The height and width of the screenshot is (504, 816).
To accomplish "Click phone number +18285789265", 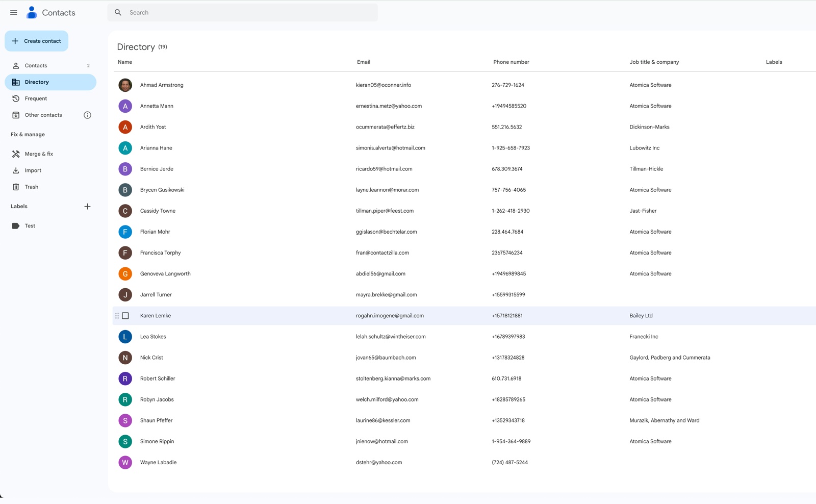I will tap(508, 399).
